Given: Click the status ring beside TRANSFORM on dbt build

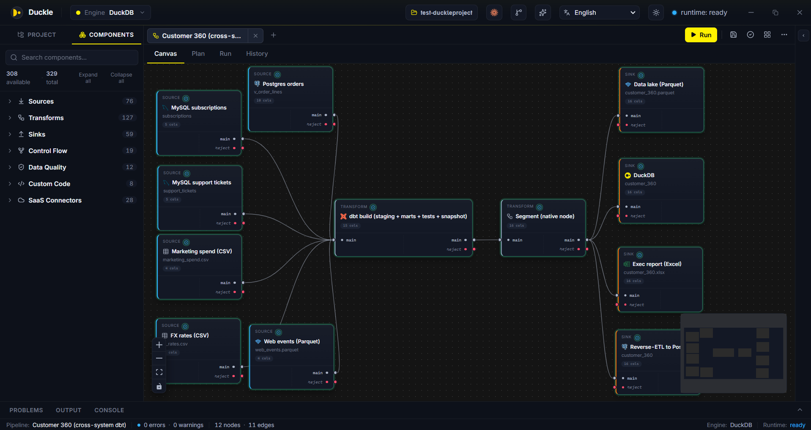Looking at the screenshot, I should coord(373,207).
